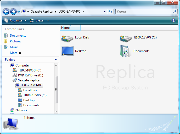Click '4 items' text in details pane
Image resolution: width=180 pixels, height=134 pixels.
coord(29,118)
